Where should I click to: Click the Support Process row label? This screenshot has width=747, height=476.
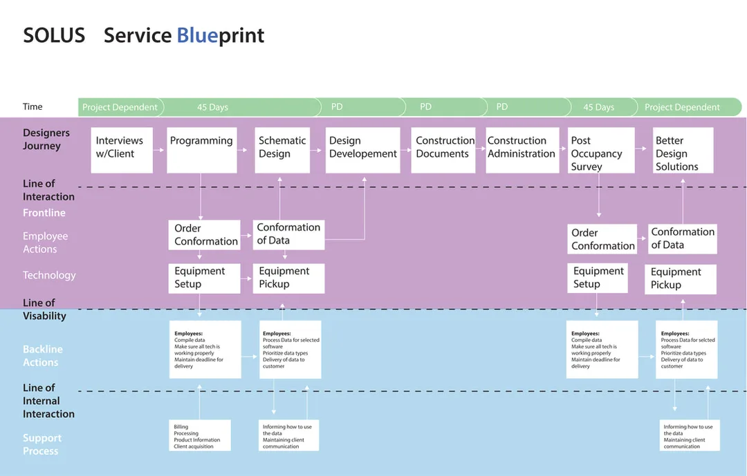click(42, 444)
